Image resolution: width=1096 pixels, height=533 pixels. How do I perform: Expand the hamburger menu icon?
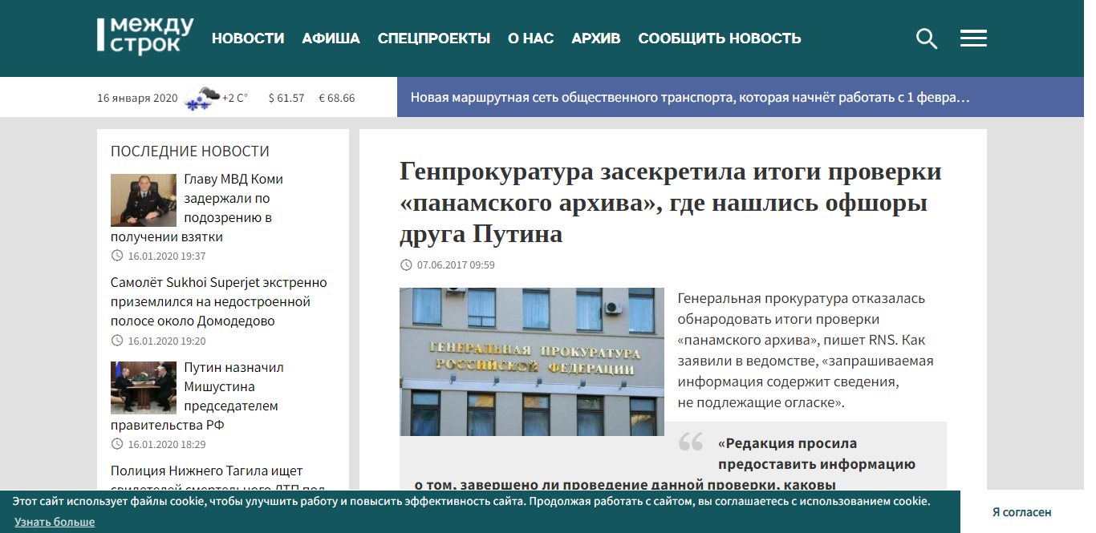point(973,38)
